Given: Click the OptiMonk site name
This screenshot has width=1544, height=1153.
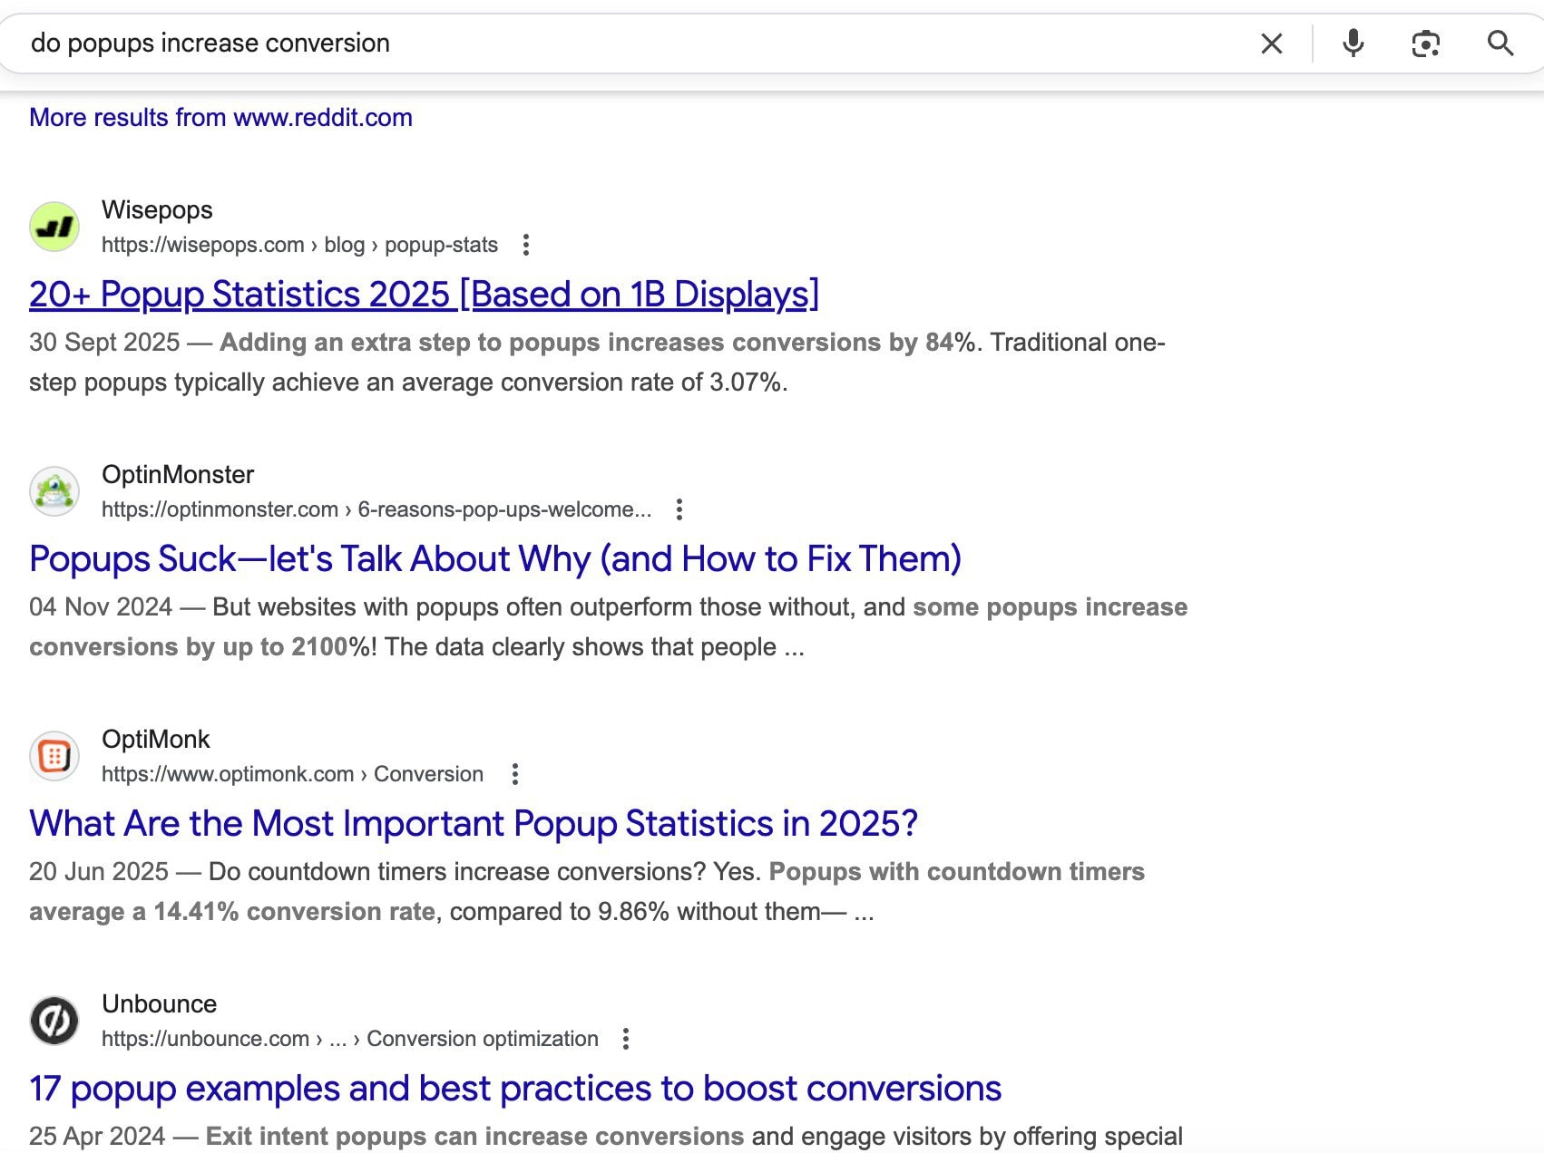Looking at the screenshot, I should click(156, 740).
